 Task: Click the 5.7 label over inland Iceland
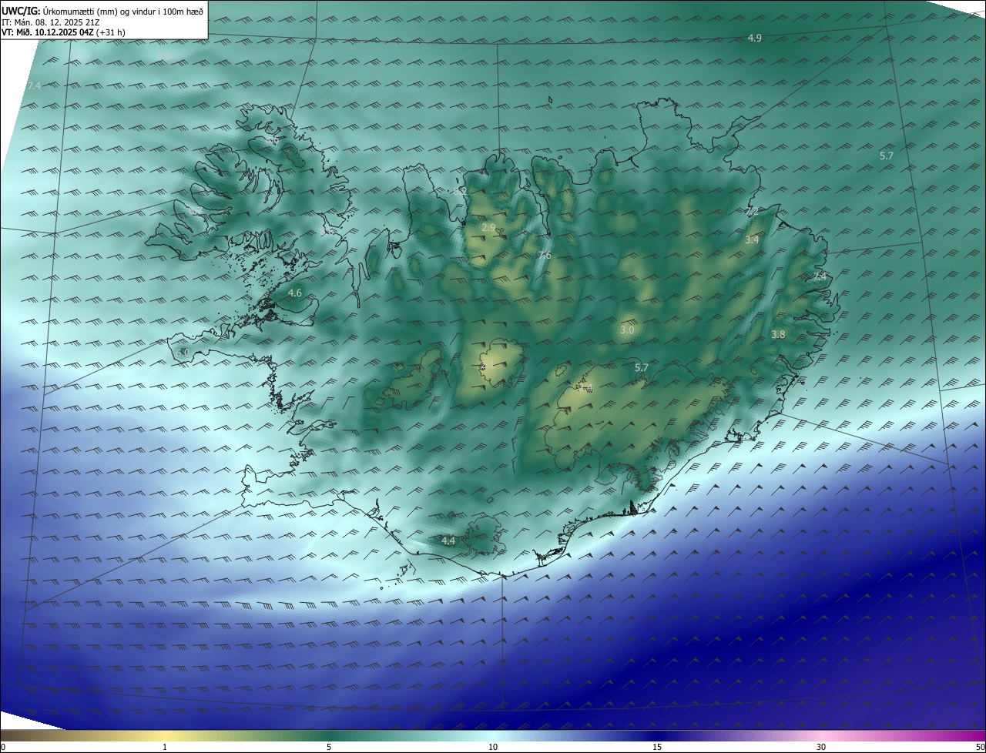(641, 368)
